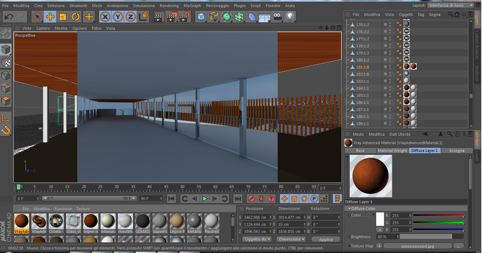This screenshot has height=253, width=482.
Task: Click the white diffuse color swatch
Action: (380, 219)
